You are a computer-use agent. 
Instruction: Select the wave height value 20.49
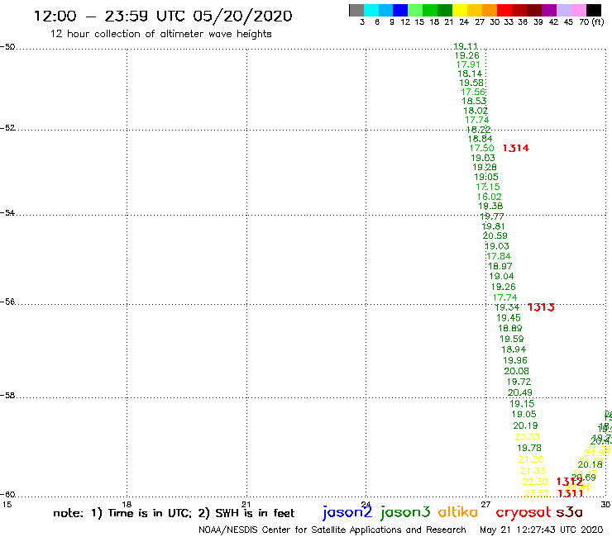click(x=520, y=392)
